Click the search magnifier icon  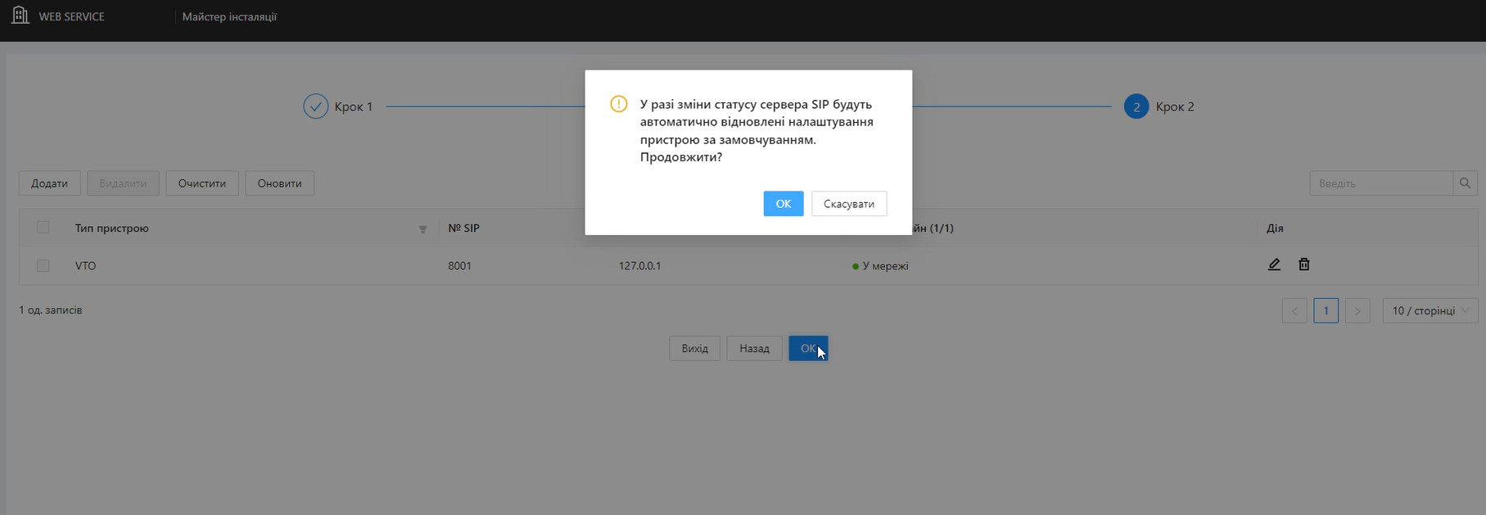coord(1465,183)
